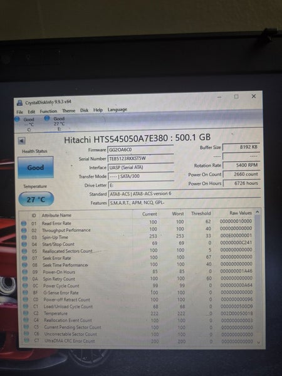282x376 pixels.
Task: Close the CrystalDiskInfo window
Action: pyautogui.click(x=253, y=96)
